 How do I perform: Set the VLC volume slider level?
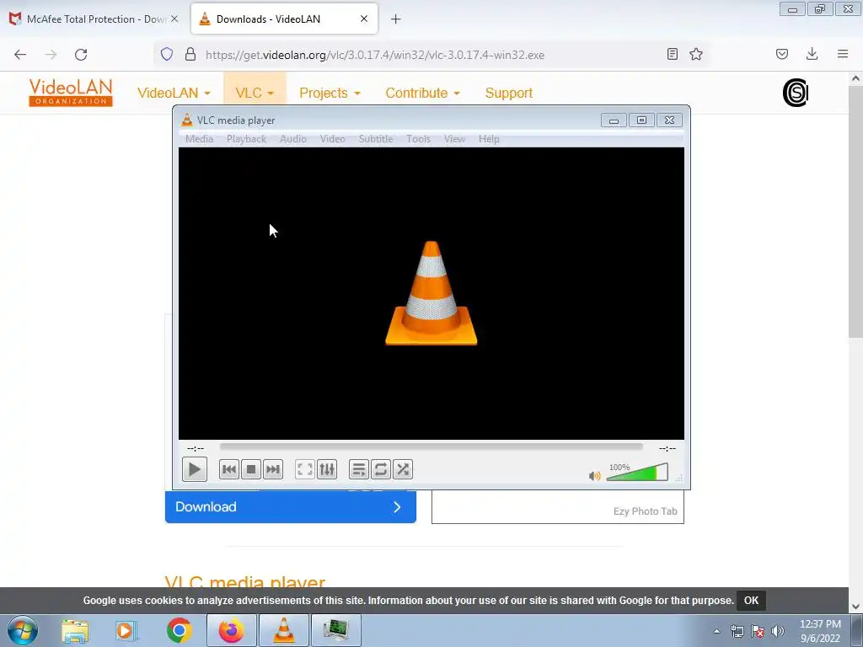coord(637,472)
